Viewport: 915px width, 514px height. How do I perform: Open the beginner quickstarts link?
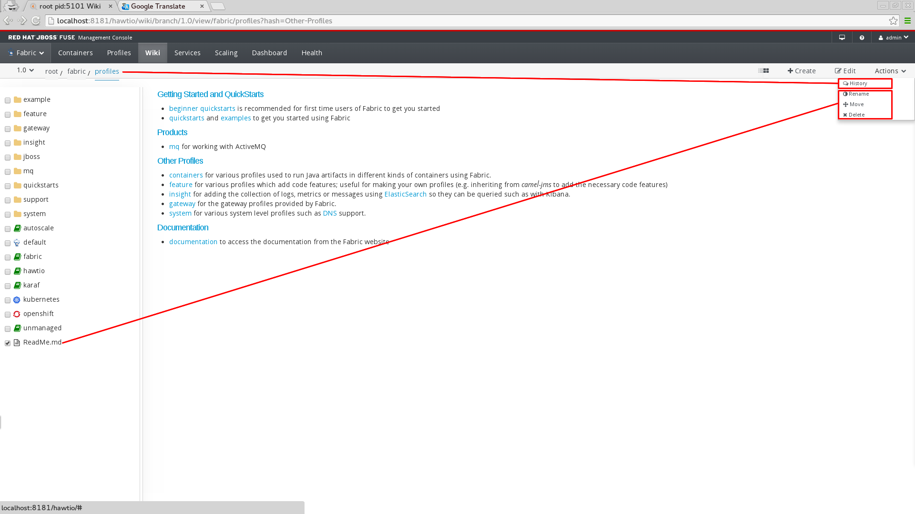(x=202, y=109)
